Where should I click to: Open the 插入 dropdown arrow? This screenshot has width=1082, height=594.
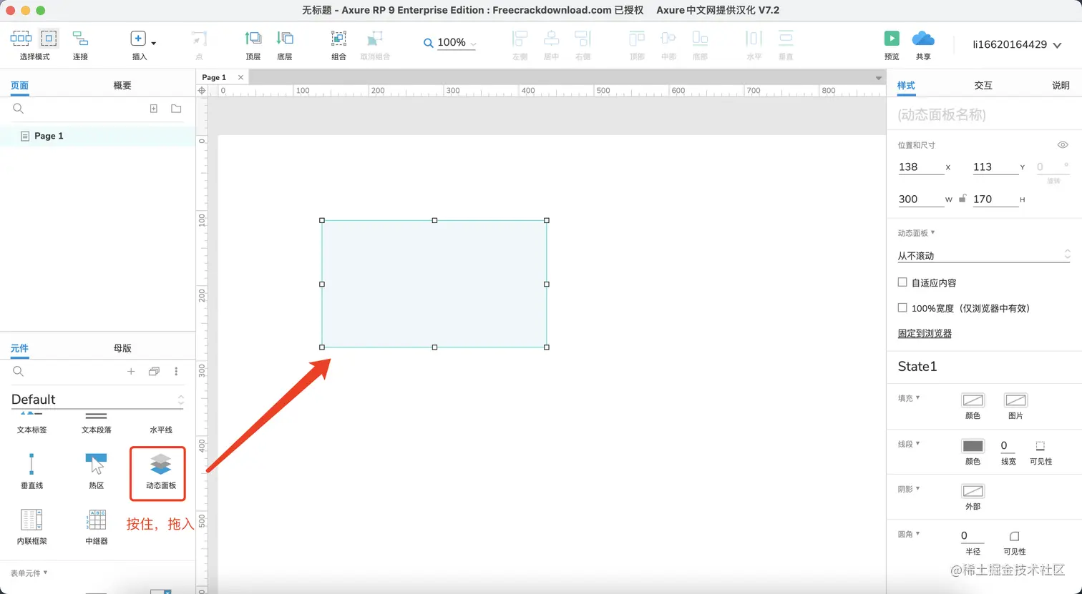click(x=154, y=43)
